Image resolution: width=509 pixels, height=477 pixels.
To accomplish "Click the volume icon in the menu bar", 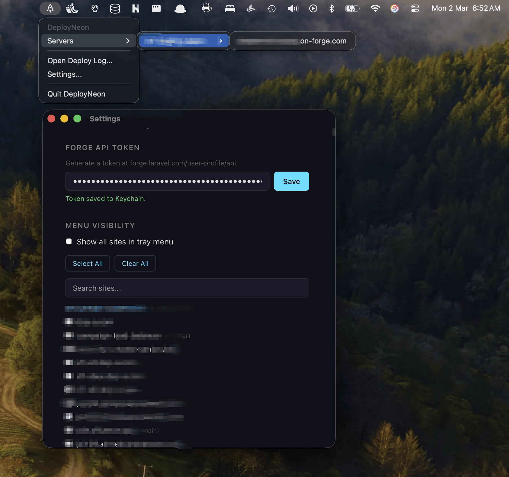I will point(293,8).
